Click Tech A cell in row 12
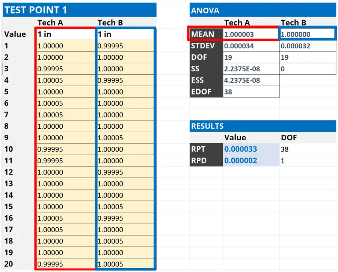 [65, 172]
